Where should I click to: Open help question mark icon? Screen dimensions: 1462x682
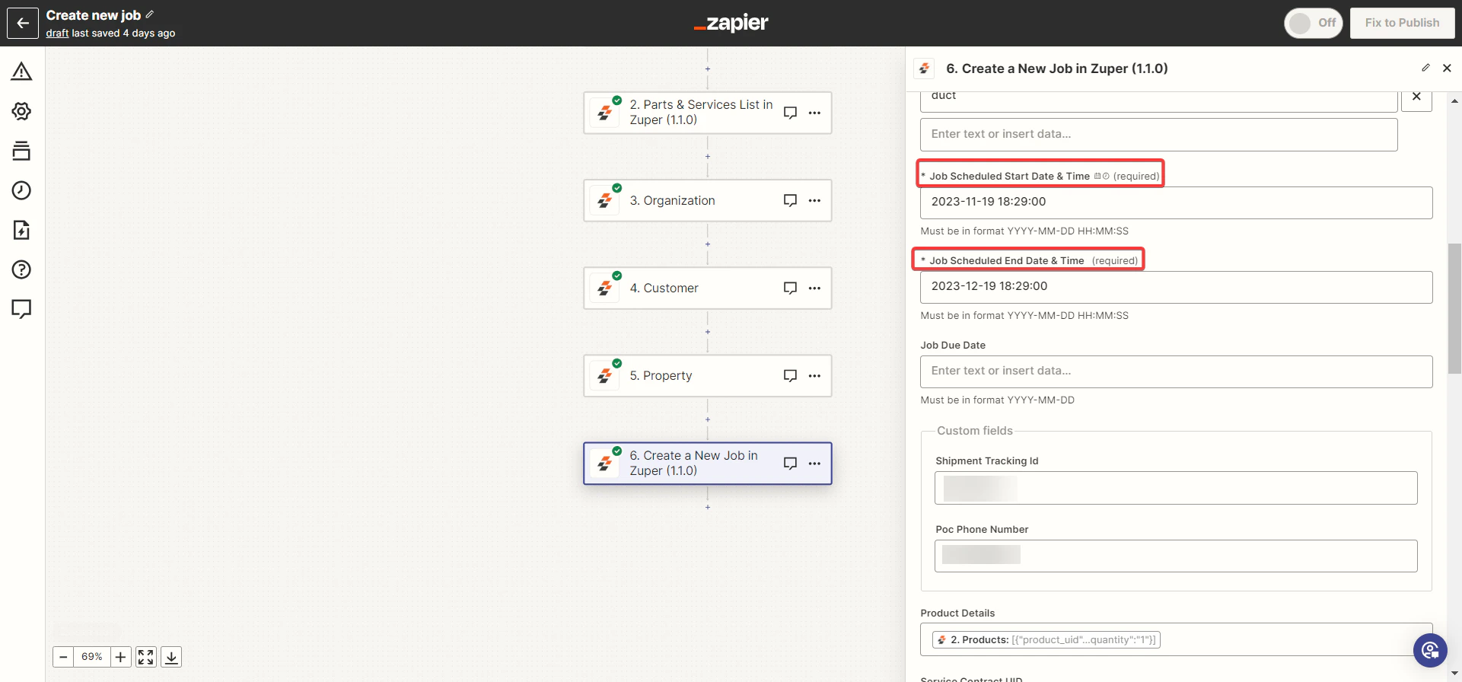(21, 269)
